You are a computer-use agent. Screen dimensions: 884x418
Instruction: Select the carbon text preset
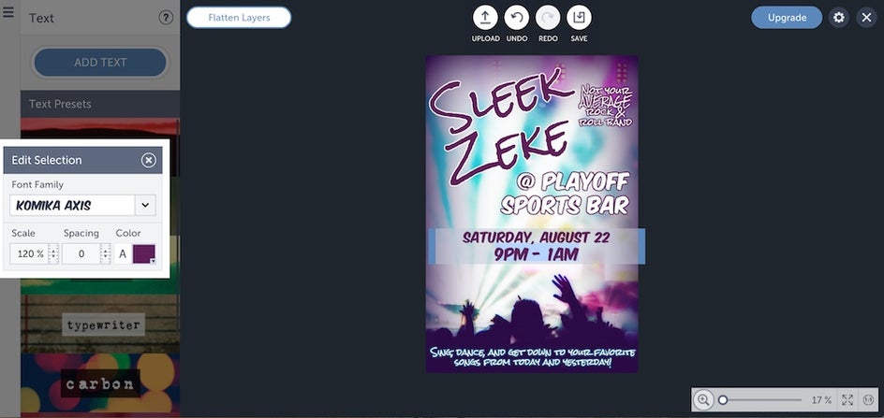(x=100, y=383)
